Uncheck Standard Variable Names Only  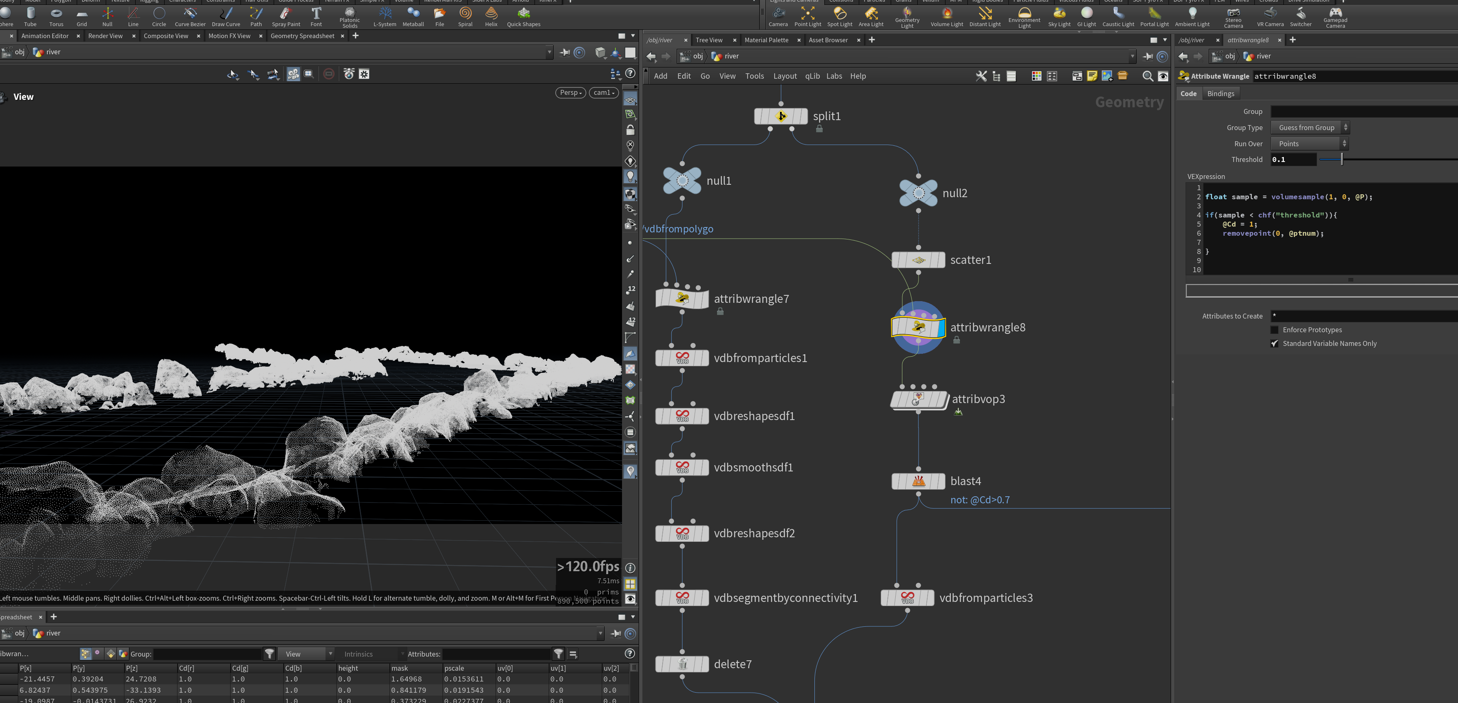pos(1275,343)
